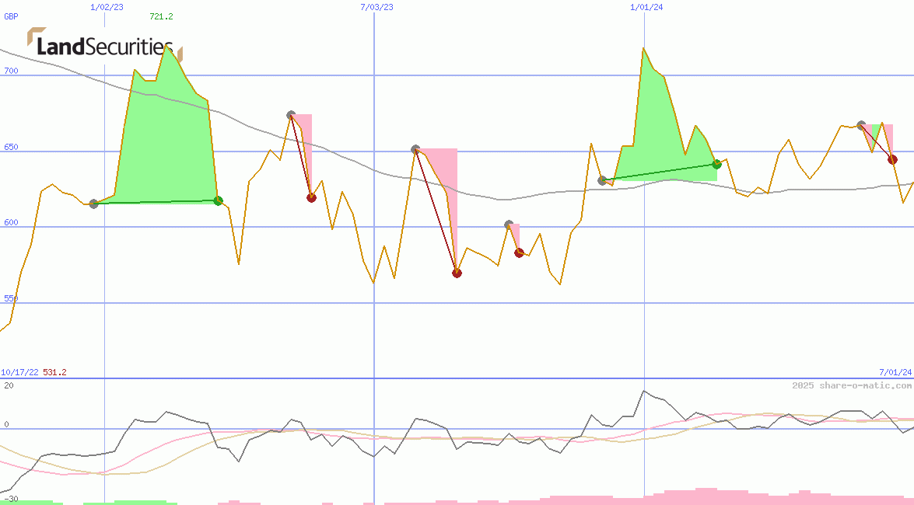Select the 1/01/24 date label
914x505 pixels.
(x=646, y=7)
